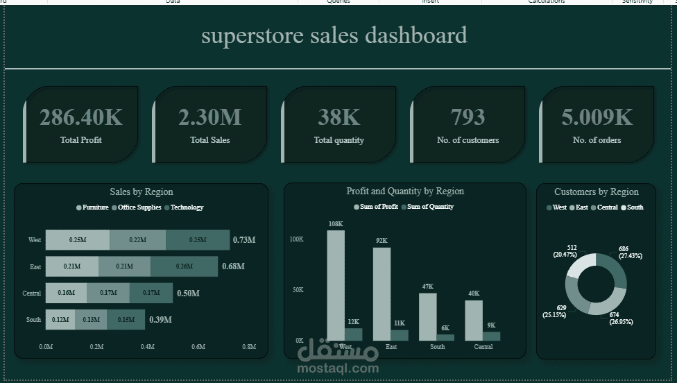Select the East Furniture bar segment
The image size is (677, 383).
72,266
